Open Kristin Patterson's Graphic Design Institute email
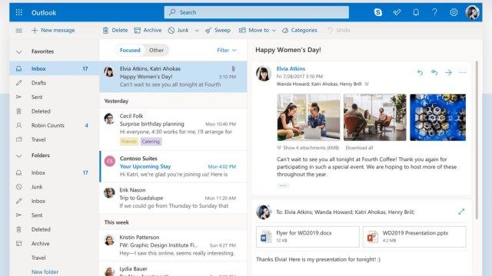The height and width of the screenshot is (276, 492). pos(173,245)
